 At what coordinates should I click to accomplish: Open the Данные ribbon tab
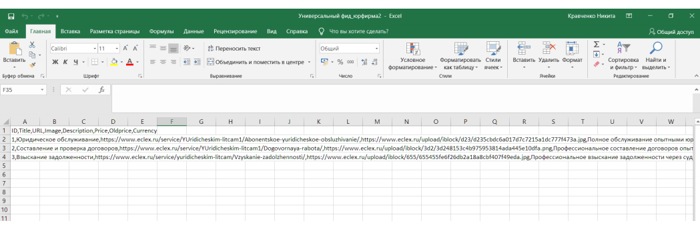[x=194, y=31]
